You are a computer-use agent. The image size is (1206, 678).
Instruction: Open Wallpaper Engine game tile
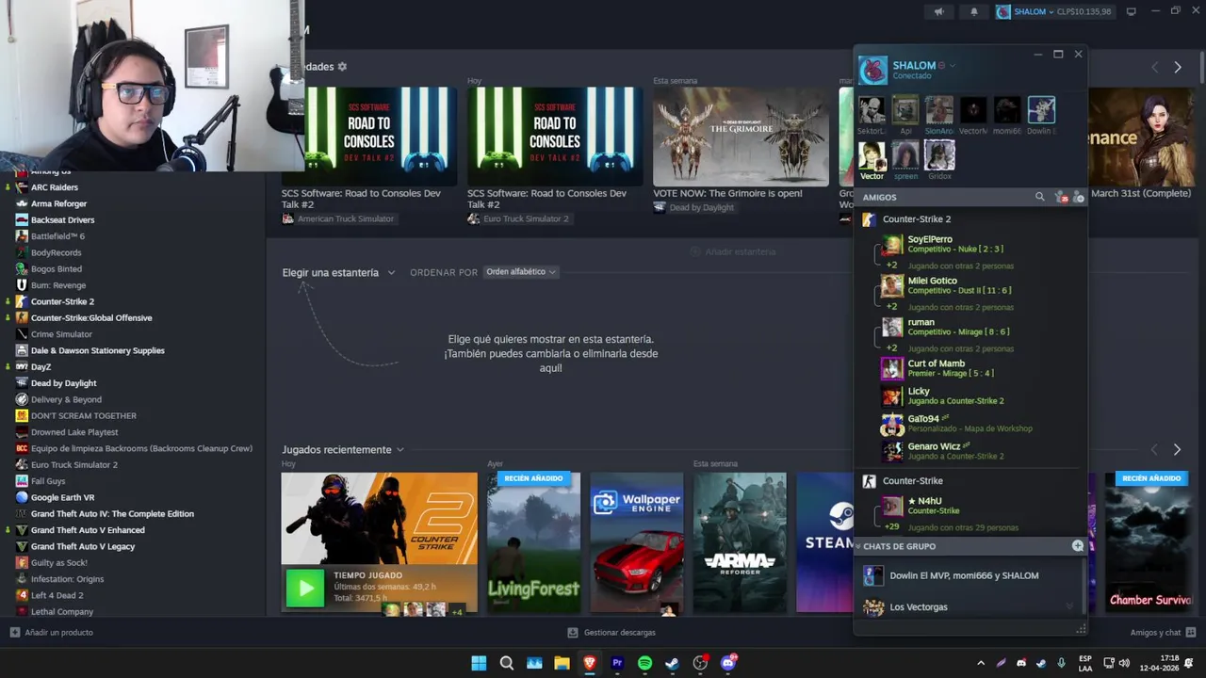637,543
